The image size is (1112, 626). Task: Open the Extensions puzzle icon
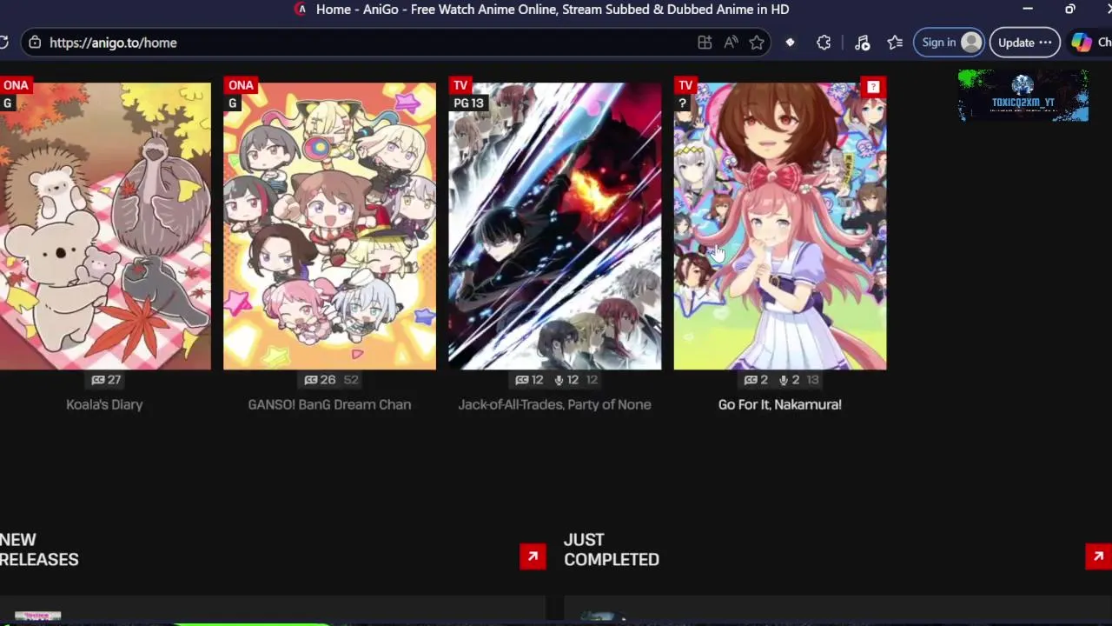[x=824, y=43]
